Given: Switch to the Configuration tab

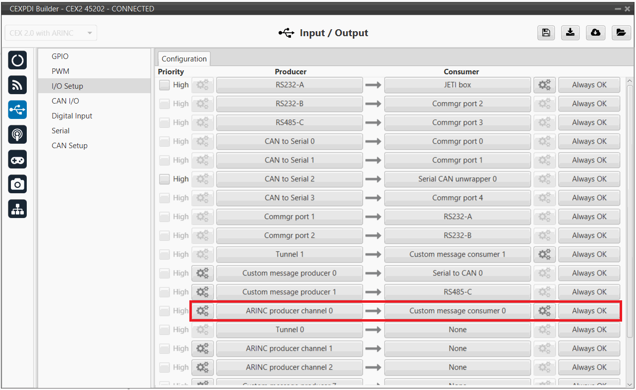Looking at the screenshot, I should point(184,58).
